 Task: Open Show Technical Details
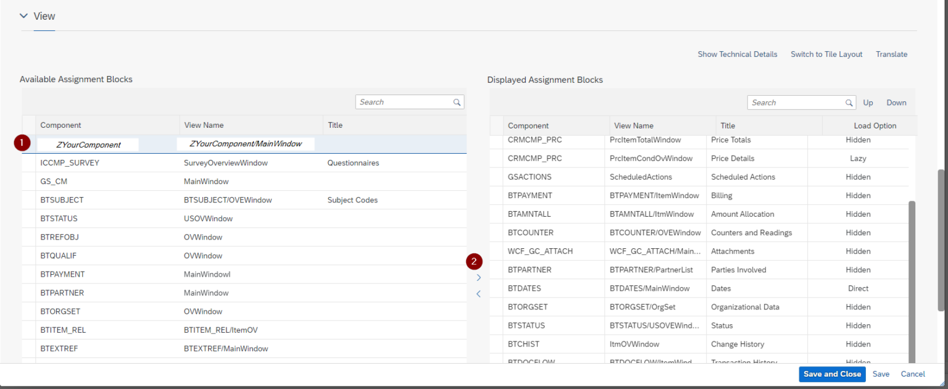point(737,54)
